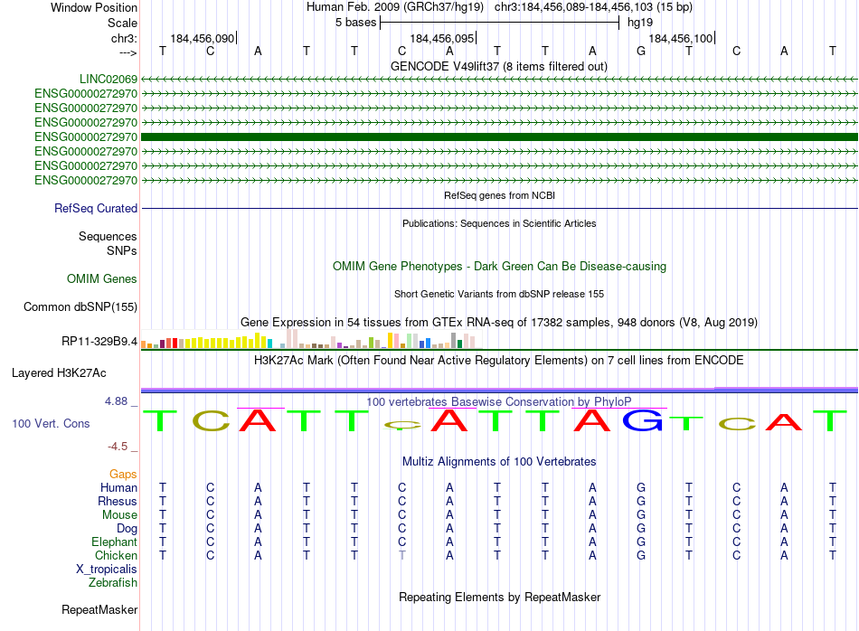Click the 5 bases scale bar label

[x=355, y=23]
